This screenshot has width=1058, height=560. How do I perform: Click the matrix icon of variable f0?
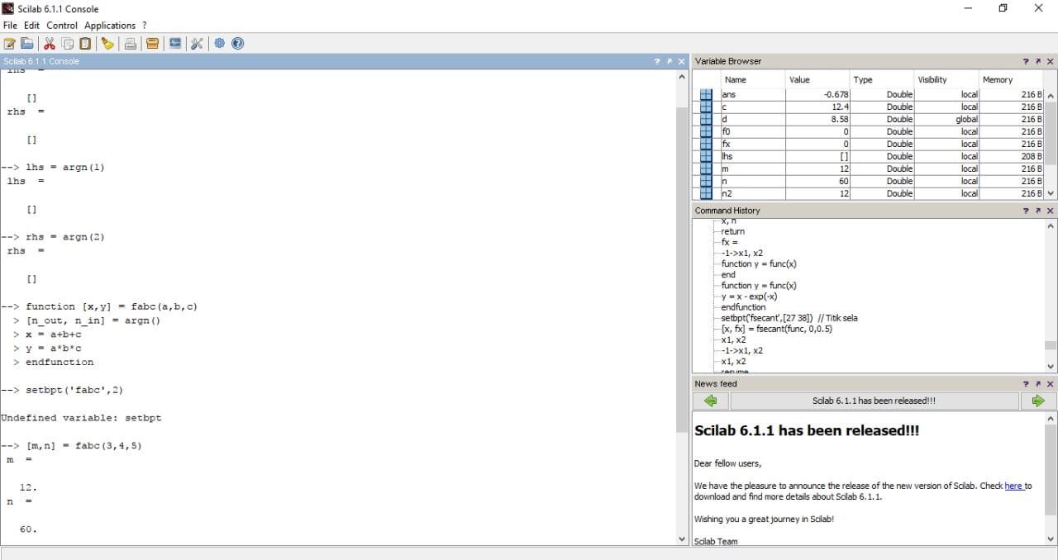(706, 132)
